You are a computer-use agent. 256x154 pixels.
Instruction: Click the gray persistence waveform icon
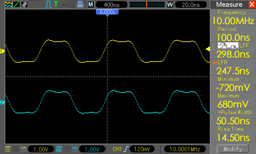(x=24, y=4)
